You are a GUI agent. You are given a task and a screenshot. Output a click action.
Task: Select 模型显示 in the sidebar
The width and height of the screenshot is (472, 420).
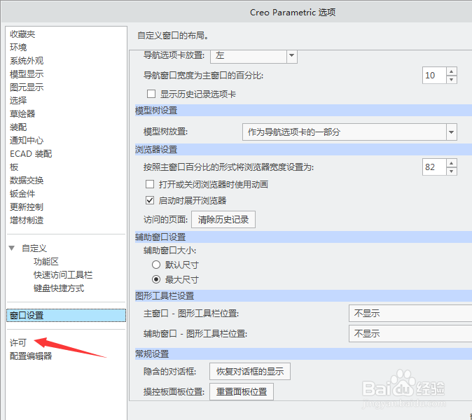tap(27, 73)
